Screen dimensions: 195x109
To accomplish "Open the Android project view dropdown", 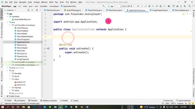I will tap(10, 10).
